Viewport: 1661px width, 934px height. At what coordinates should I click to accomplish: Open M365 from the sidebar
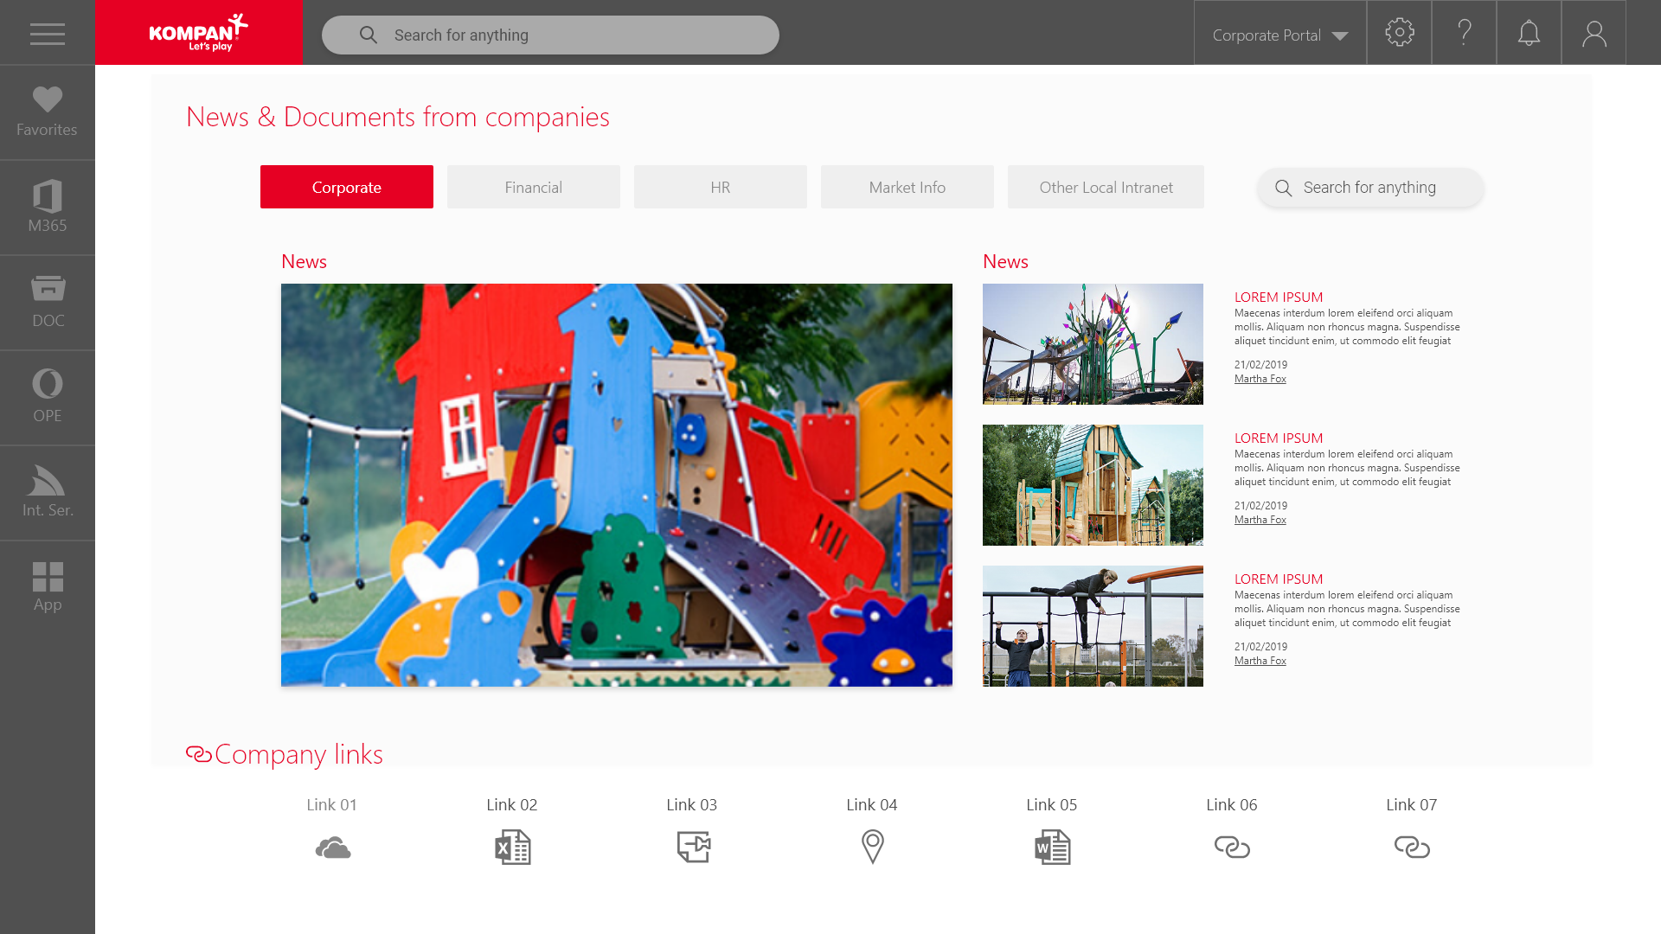click(47, 208)
